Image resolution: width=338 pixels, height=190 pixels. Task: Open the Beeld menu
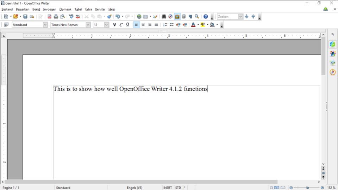point(36,9)
